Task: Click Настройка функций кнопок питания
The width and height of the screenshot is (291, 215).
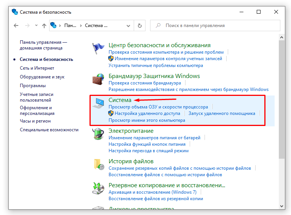Action: tap(147, 144)
